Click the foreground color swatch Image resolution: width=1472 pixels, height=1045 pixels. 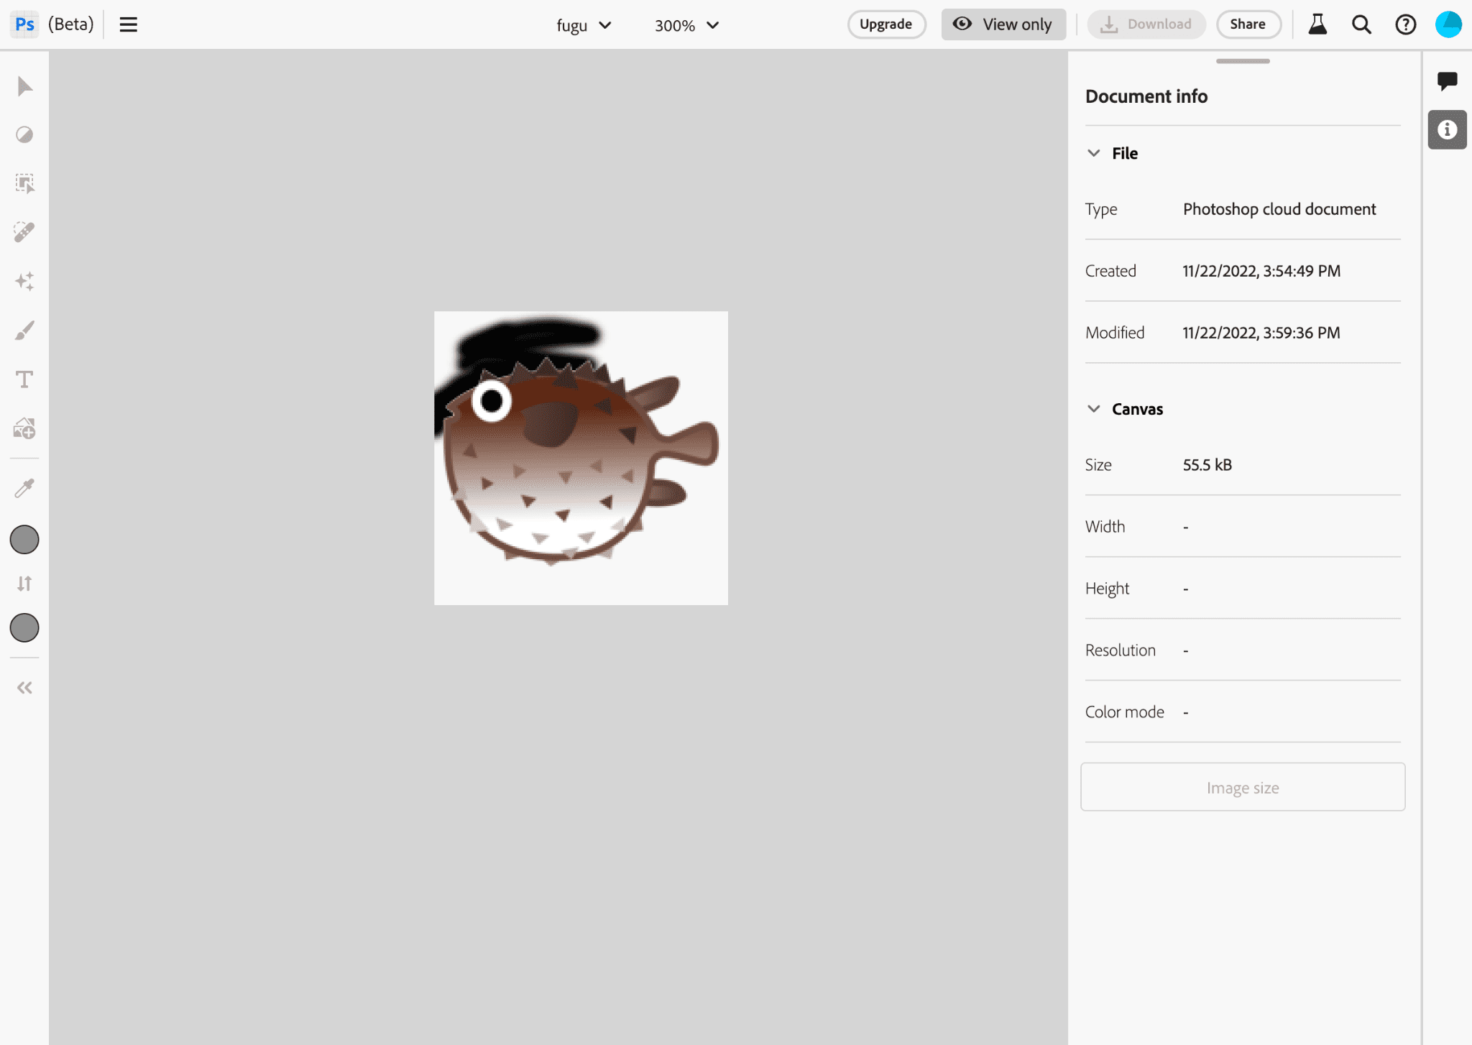pos(25,540)
